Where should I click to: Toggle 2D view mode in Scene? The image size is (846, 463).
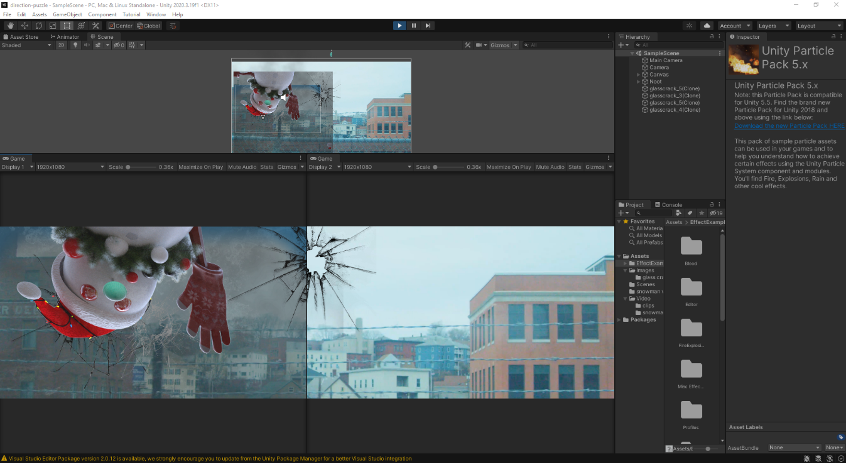pyautogui.click(x=61, y=45)
